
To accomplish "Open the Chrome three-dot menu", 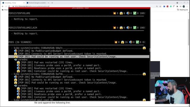I will [187, 6].
